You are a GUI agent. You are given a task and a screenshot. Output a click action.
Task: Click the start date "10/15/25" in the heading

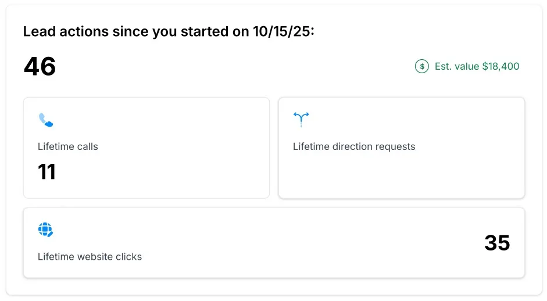(283, 31)
